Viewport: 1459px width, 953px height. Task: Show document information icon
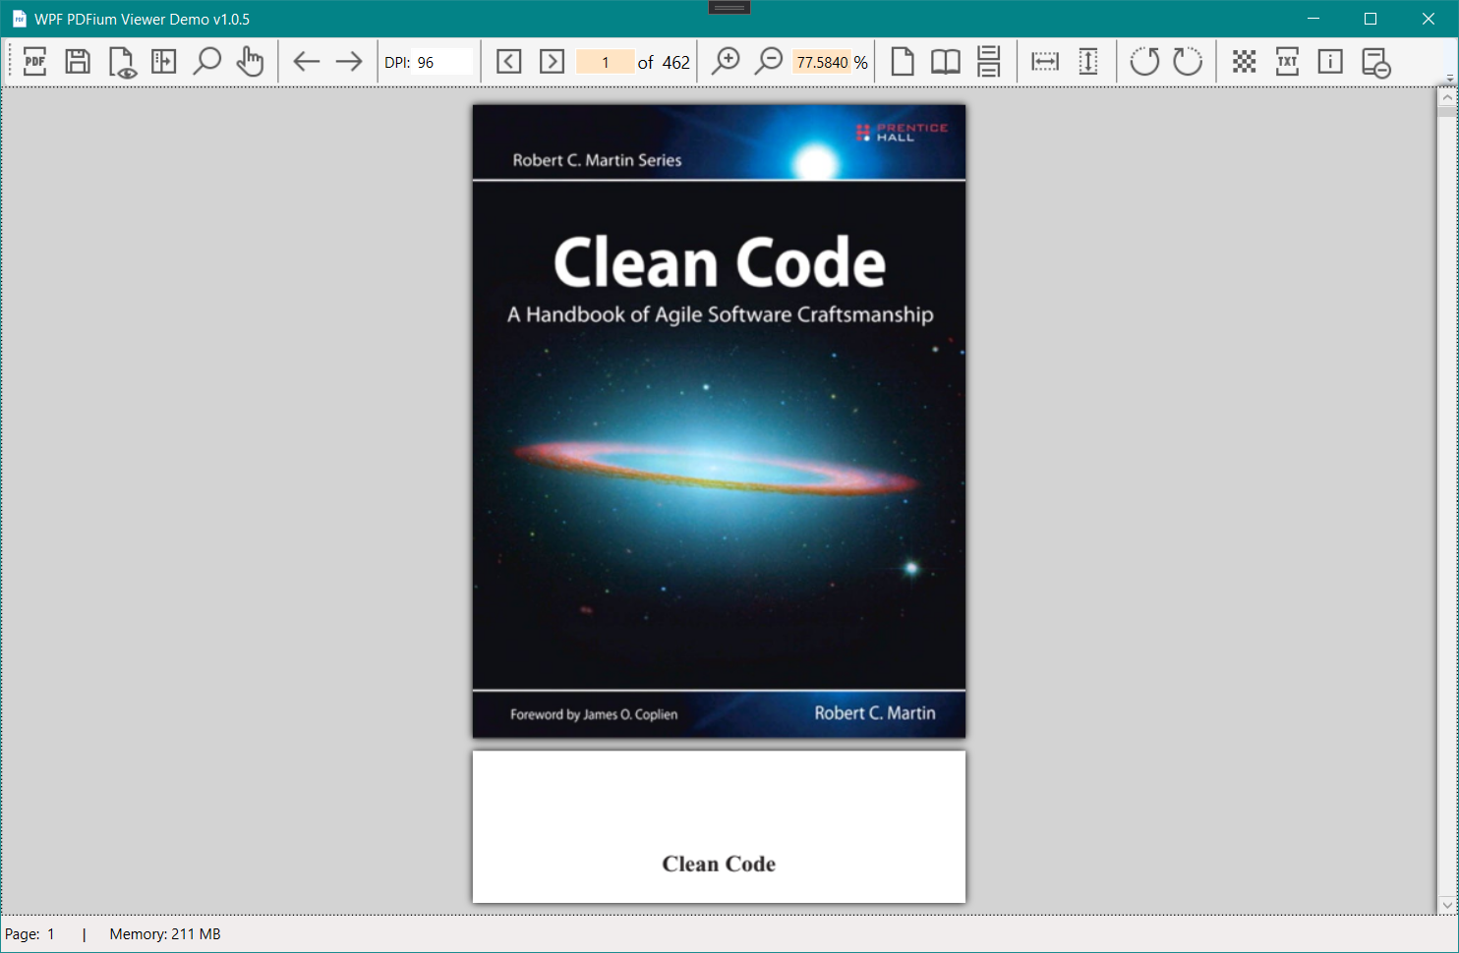click(1330, 62)
